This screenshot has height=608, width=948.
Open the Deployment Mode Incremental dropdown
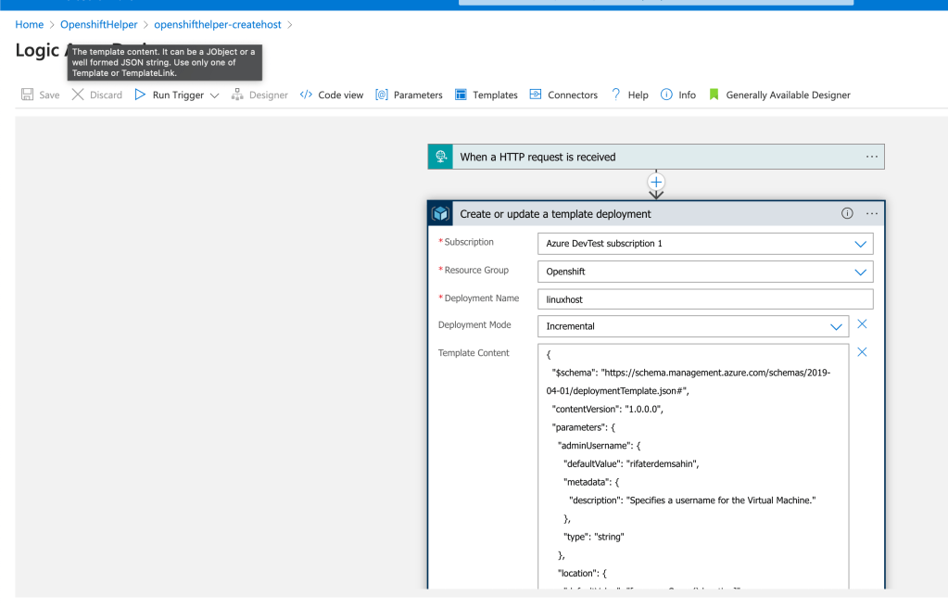[x=693, y=326]
